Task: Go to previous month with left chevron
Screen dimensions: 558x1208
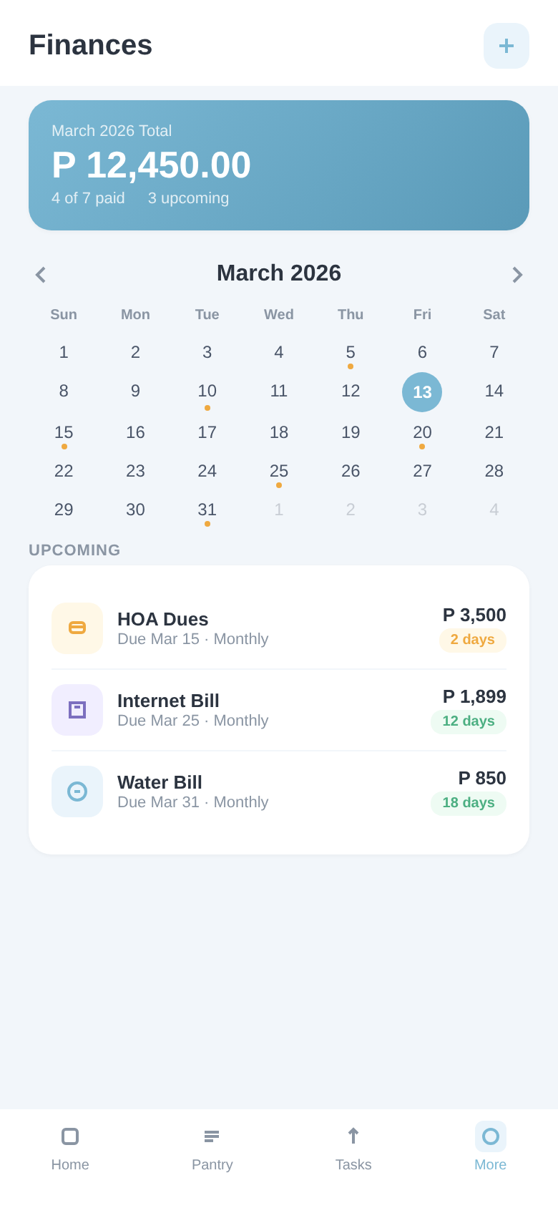Action: [41, 275]
